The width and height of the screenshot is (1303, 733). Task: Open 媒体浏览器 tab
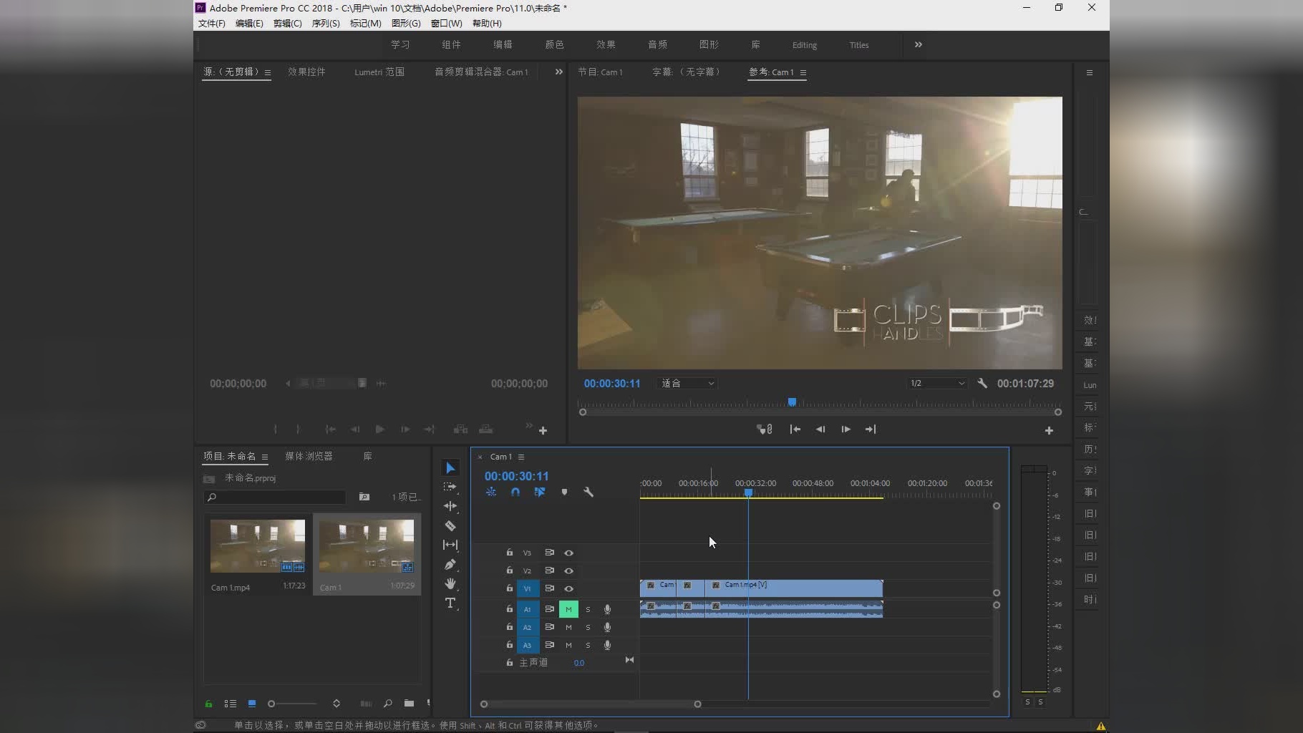(x=309, y=456)
